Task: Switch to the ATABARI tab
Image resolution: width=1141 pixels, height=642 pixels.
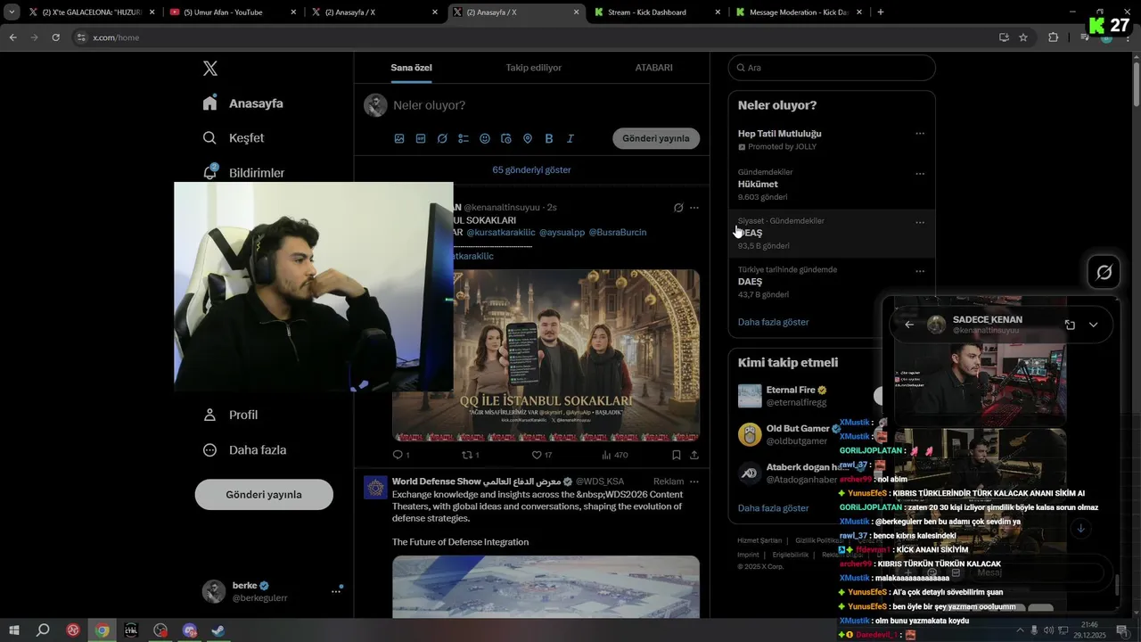Action: pos(653,68)
